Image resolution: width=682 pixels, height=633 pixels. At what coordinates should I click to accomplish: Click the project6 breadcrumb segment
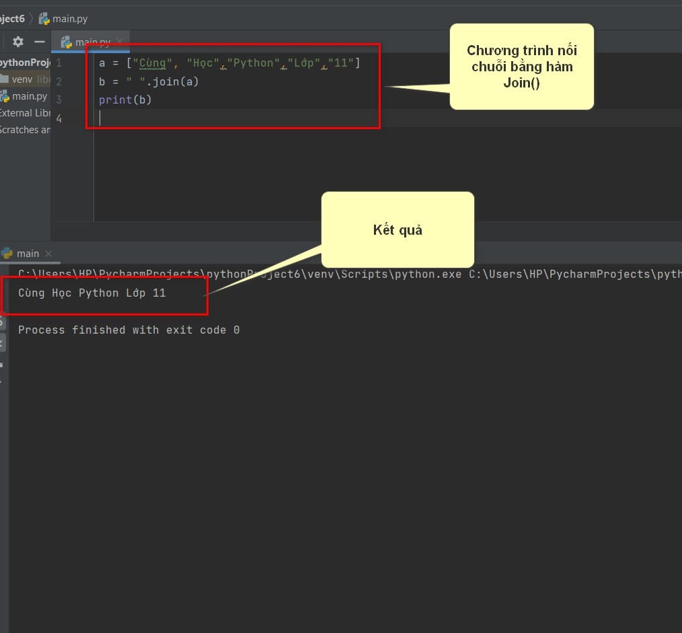tap(12, 19)
